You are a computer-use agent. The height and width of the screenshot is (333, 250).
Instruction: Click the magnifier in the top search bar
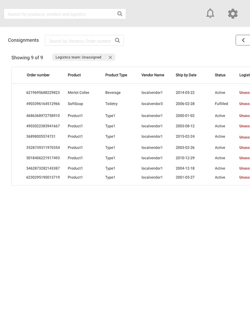point(120,14)
